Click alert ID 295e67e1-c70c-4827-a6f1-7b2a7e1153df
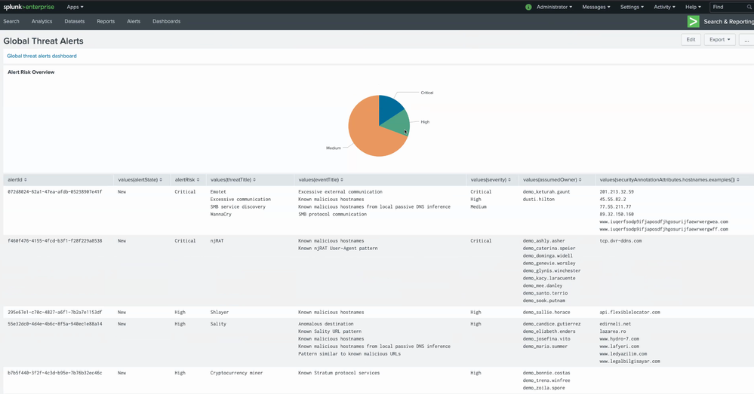Screen dimensions: 754x394 [55, 313]
